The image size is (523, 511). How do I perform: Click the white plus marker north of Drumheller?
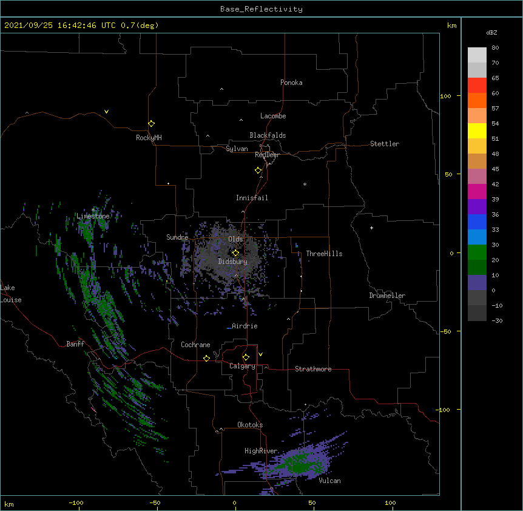[371, 228]
